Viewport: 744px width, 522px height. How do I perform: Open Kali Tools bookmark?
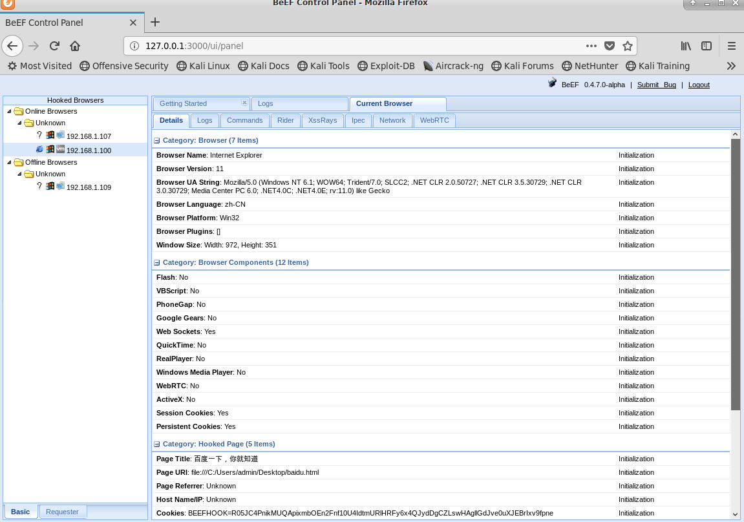pos(323,66)
